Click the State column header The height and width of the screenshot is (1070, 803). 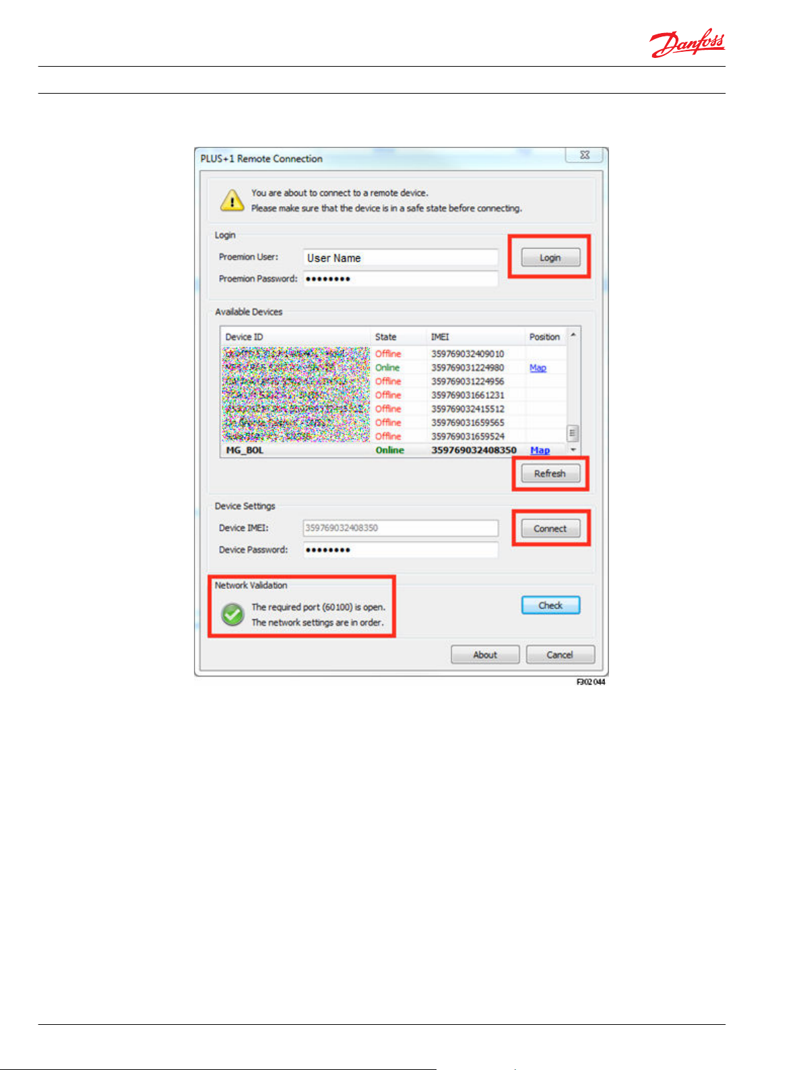pyautogui.click(x=386, y=337)
